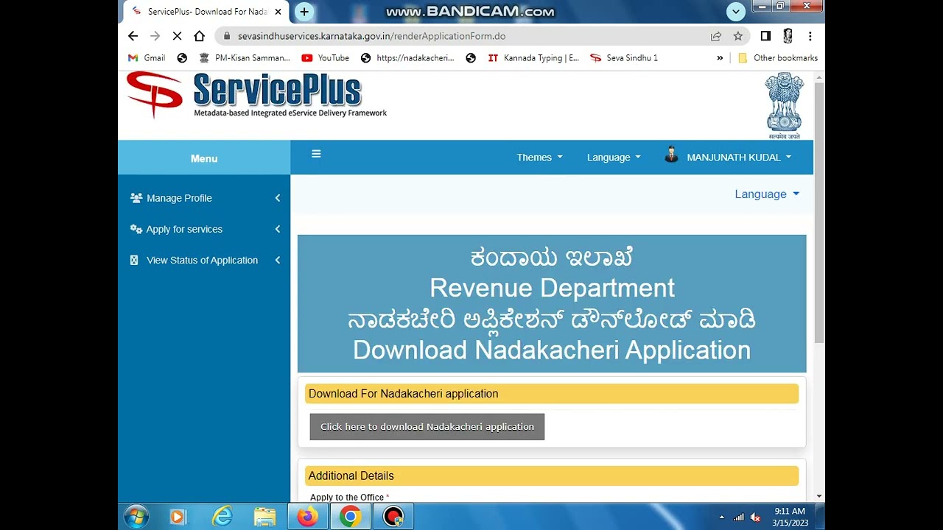943x530 pixels.
Task: Launch Internet Explorer from taskbar
Action: click(222, 517)
